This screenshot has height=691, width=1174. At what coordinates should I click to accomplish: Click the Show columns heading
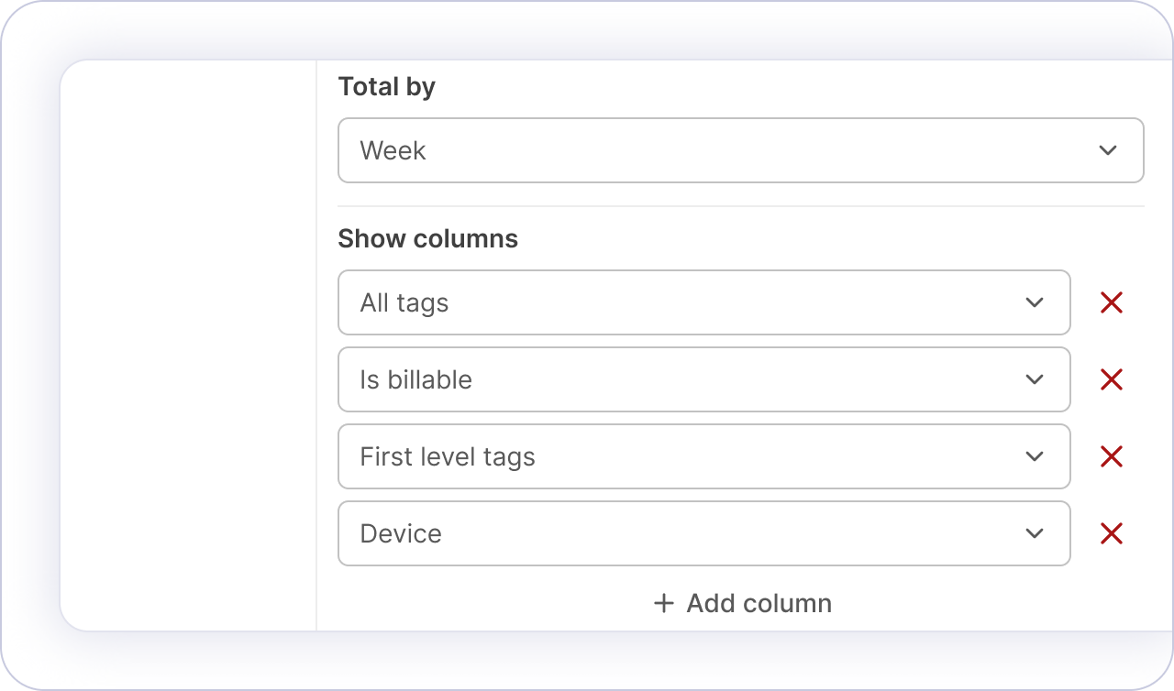tap(427, 238)
